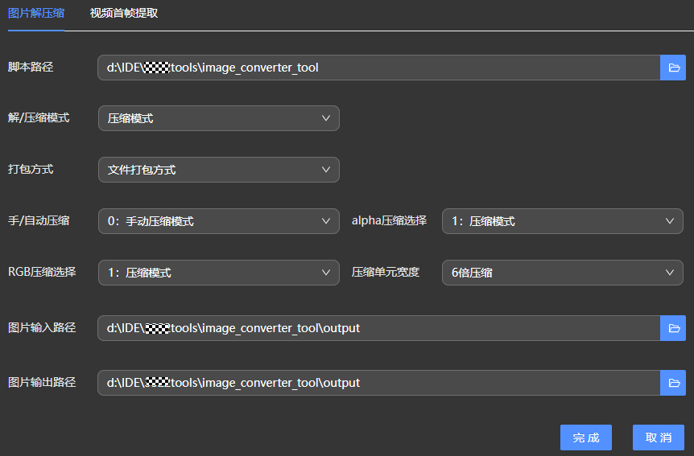694x456 pixels.
Task: Click into the 图片输入路径 text field
Action: tap(378, 328)
